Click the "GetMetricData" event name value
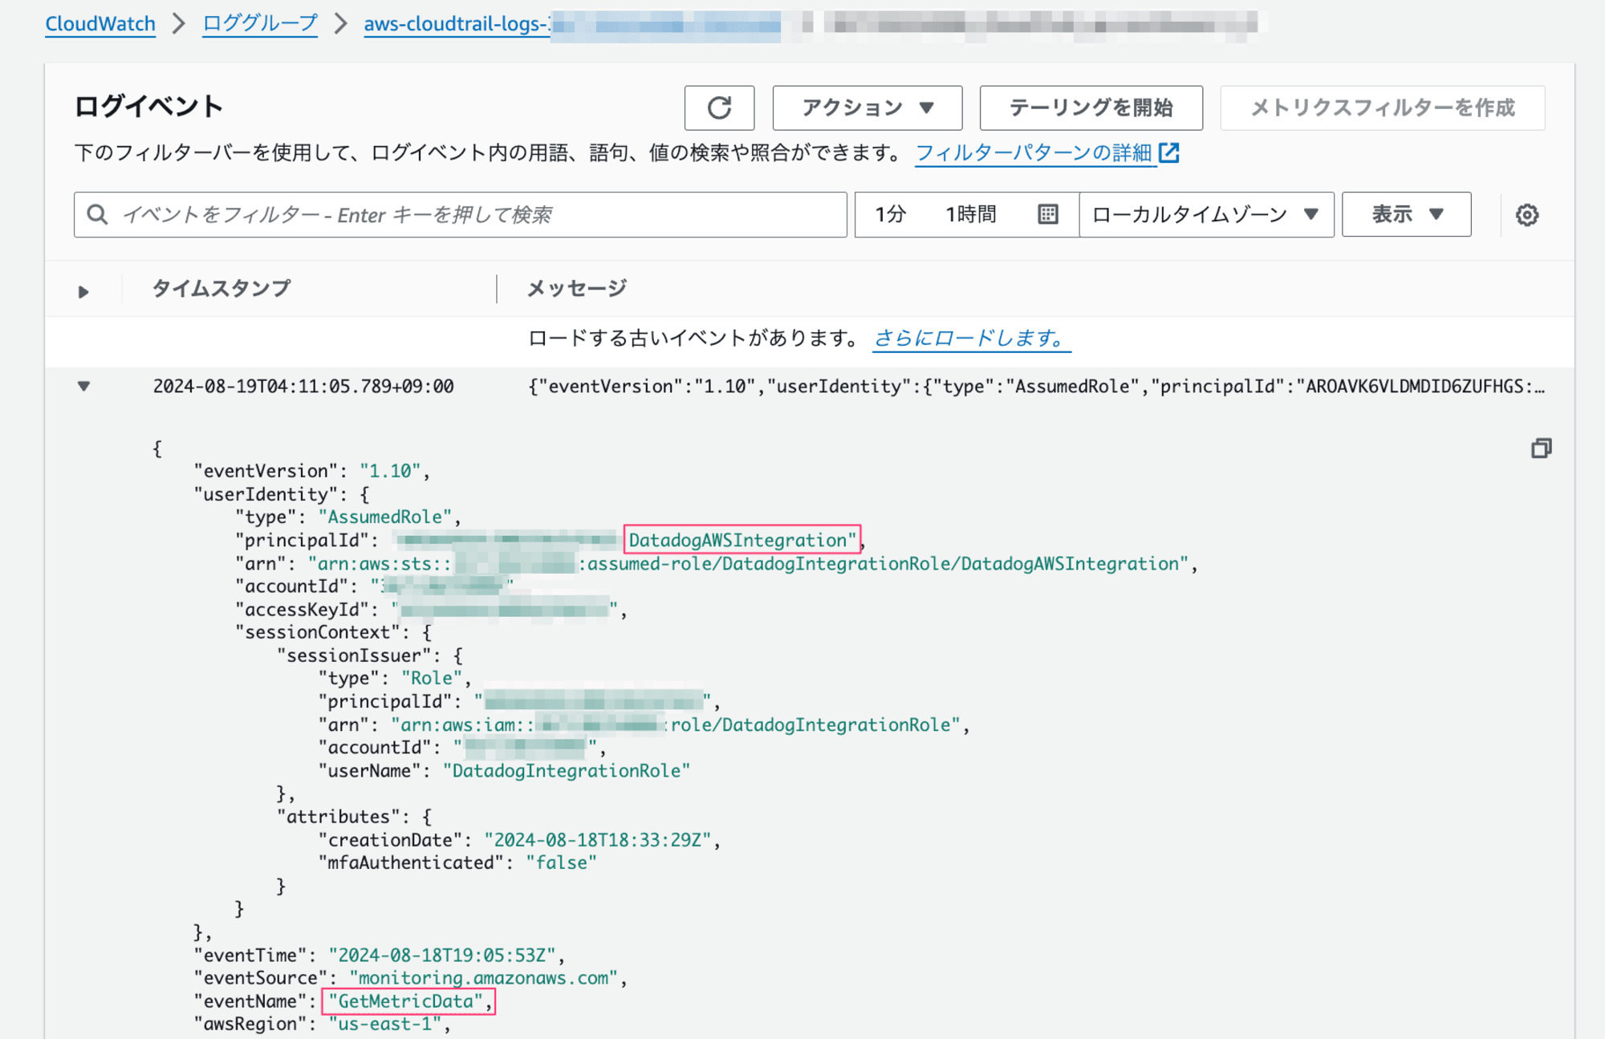Image resolution: width=1605 pixels, height=1039 pixels. click(406, 1000)
